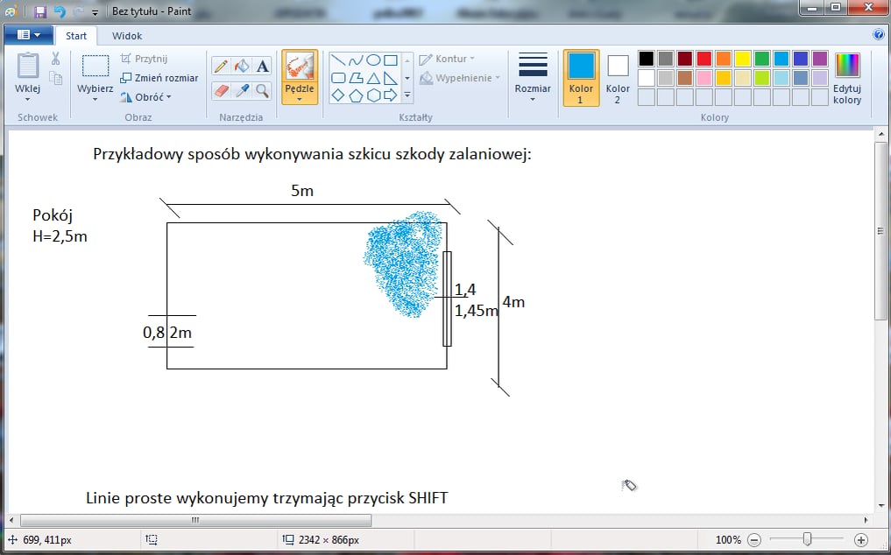The width and height of the screenshot is (891, 555).
Task: Open the Wypełnienie fill dropdown
Action: [460, 78]
